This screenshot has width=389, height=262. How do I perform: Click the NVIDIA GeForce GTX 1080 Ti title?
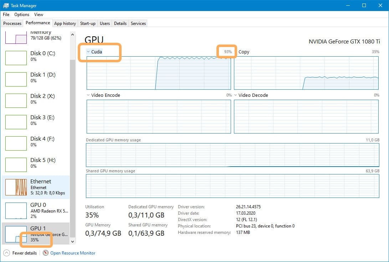344,41
